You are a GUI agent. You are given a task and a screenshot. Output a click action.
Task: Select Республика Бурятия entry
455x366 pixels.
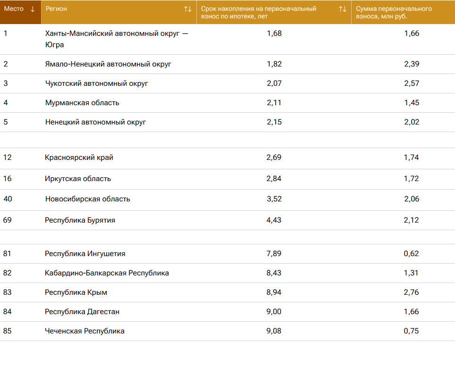tap(80, 220)
